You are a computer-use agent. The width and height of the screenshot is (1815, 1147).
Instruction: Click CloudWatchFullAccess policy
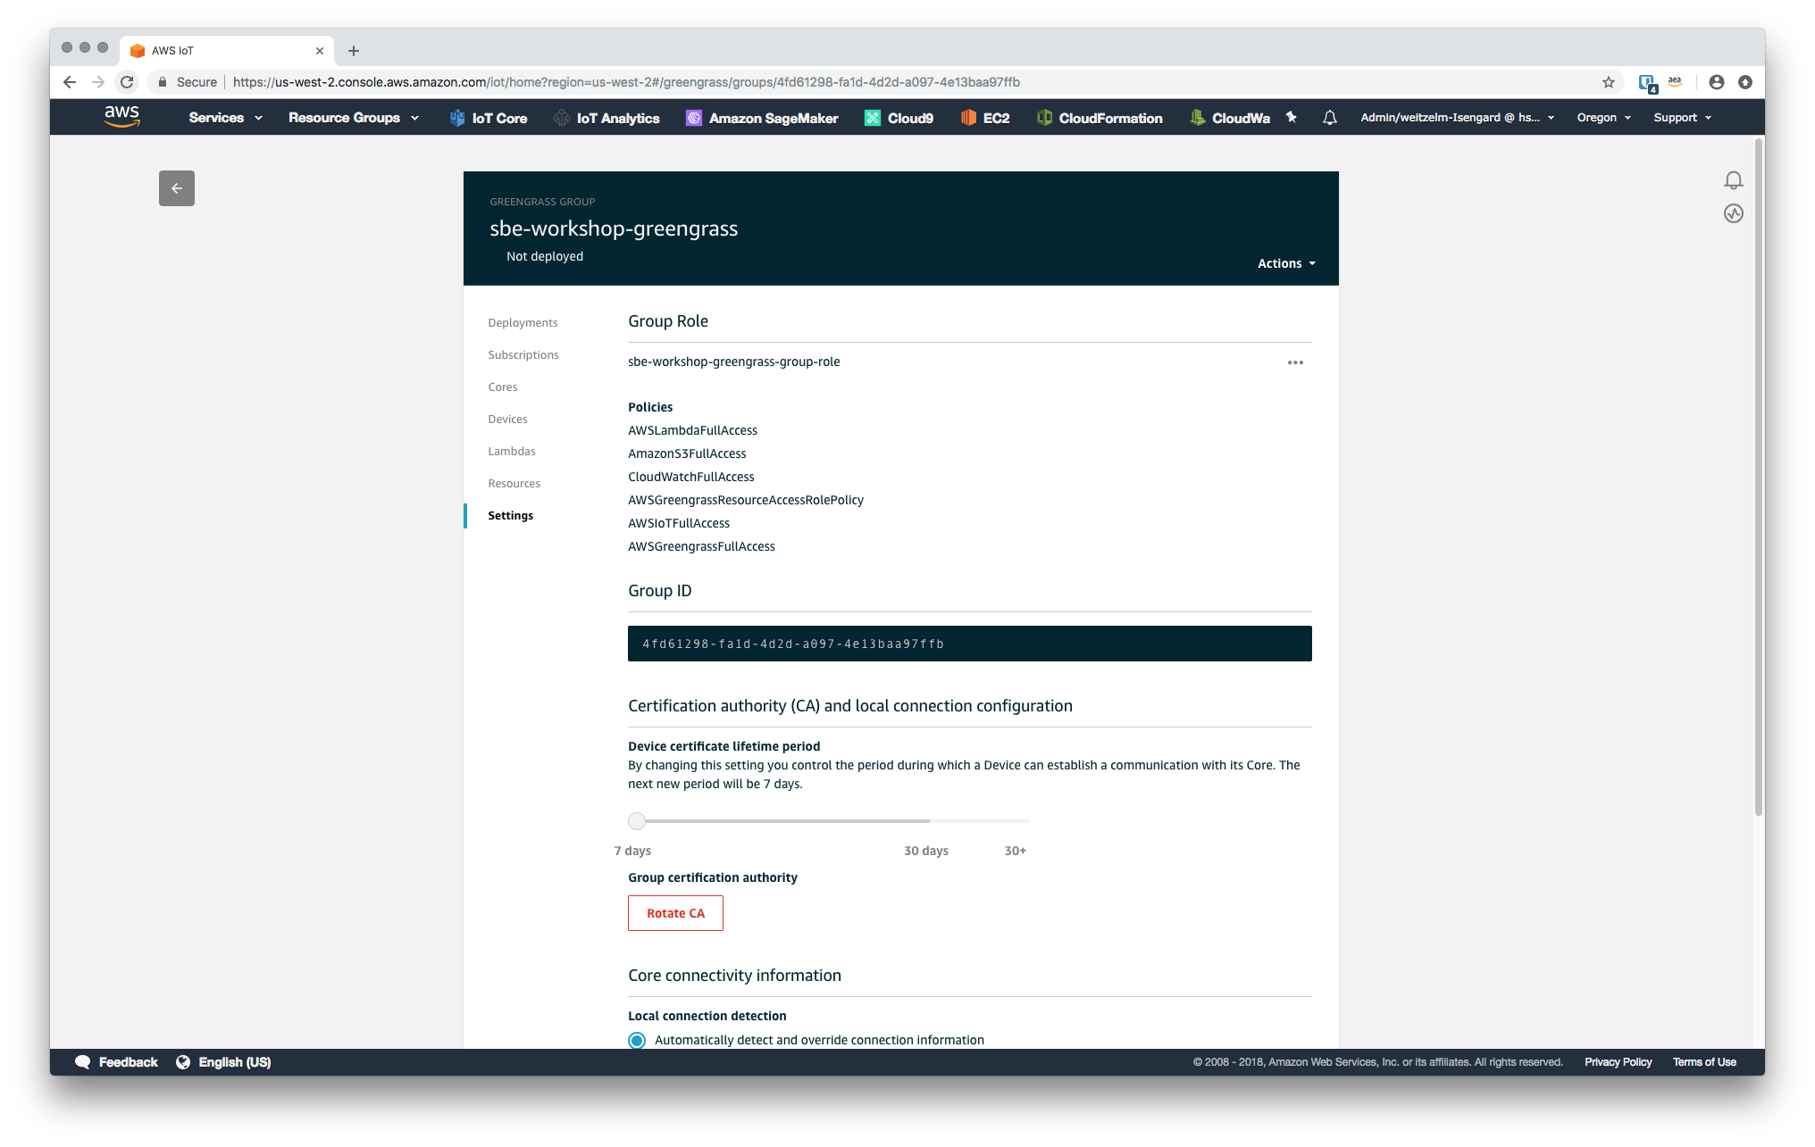pos(690,477)
